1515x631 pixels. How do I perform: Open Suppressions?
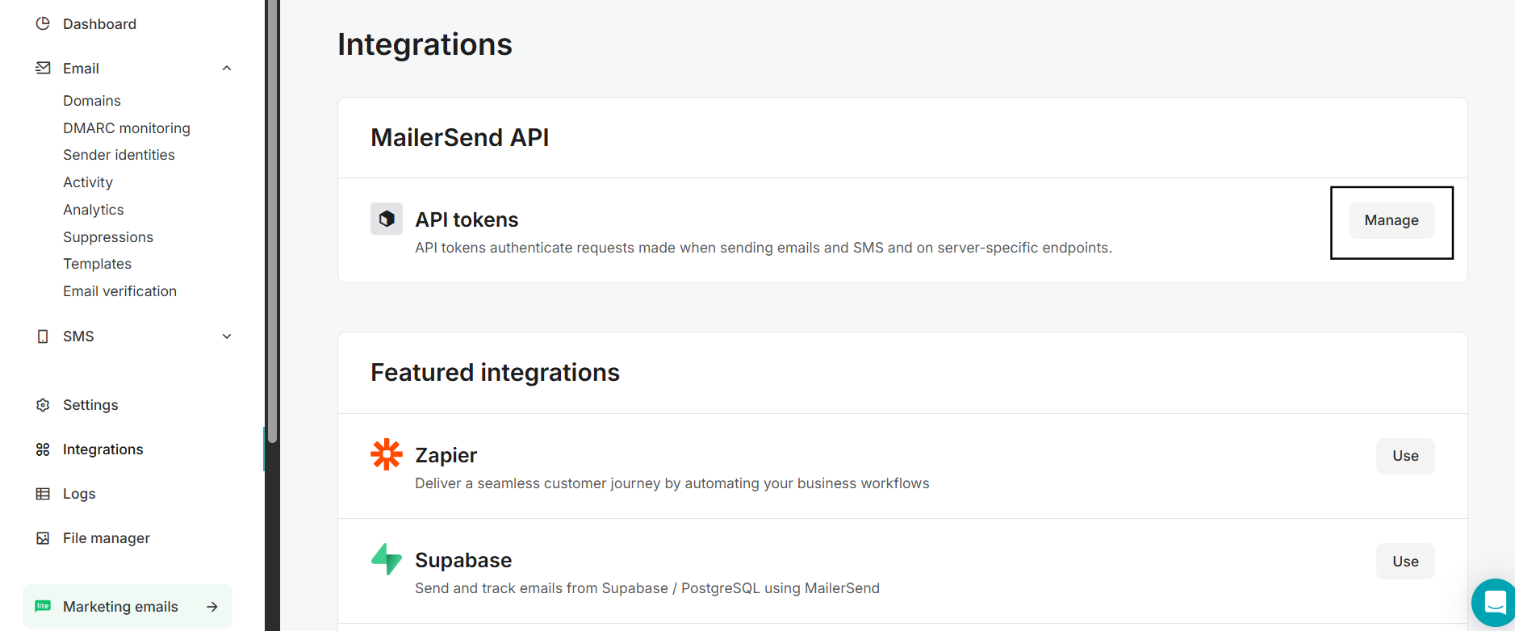pyautogui.click(x=108, y=237)
